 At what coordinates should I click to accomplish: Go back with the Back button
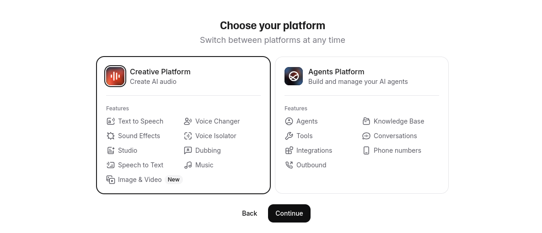249,213
